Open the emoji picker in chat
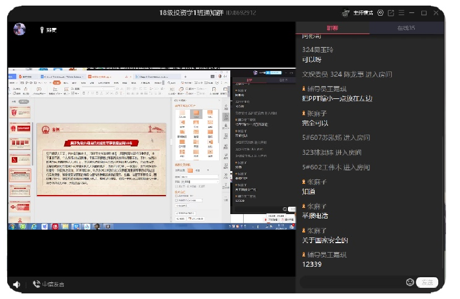 coord(410,282)
